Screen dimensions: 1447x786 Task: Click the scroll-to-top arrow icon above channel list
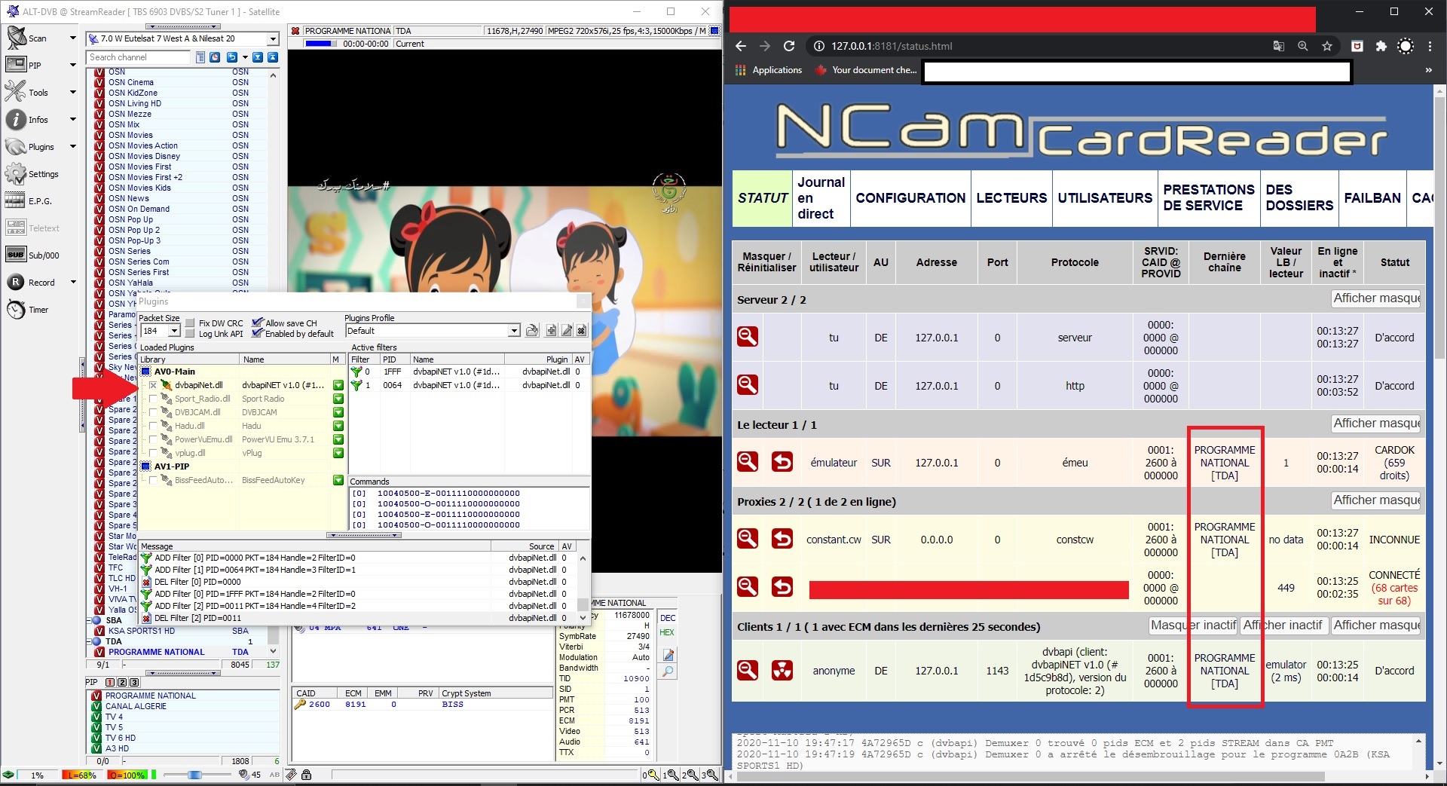click(x=273, y=57)
